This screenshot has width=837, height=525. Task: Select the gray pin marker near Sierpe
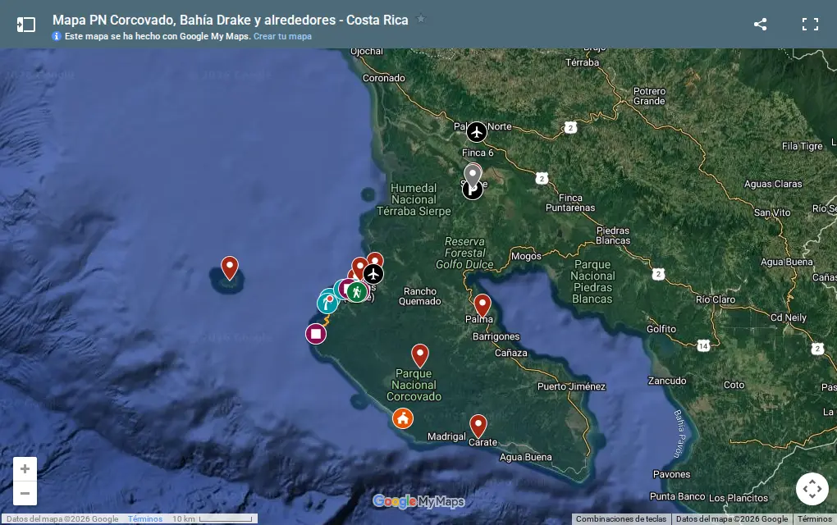point(473,175)
